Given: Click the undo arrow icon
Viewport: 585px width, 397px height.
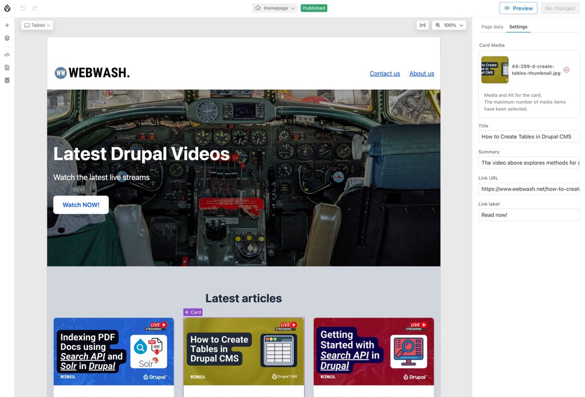Looking at the screenshot, I should [22, 8].
